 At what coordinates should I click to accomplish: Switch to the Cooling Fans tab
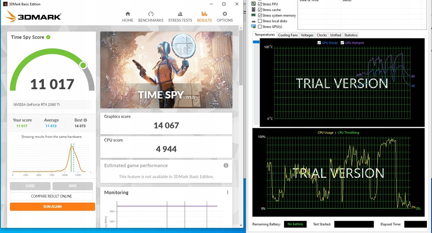click(288, 35)
